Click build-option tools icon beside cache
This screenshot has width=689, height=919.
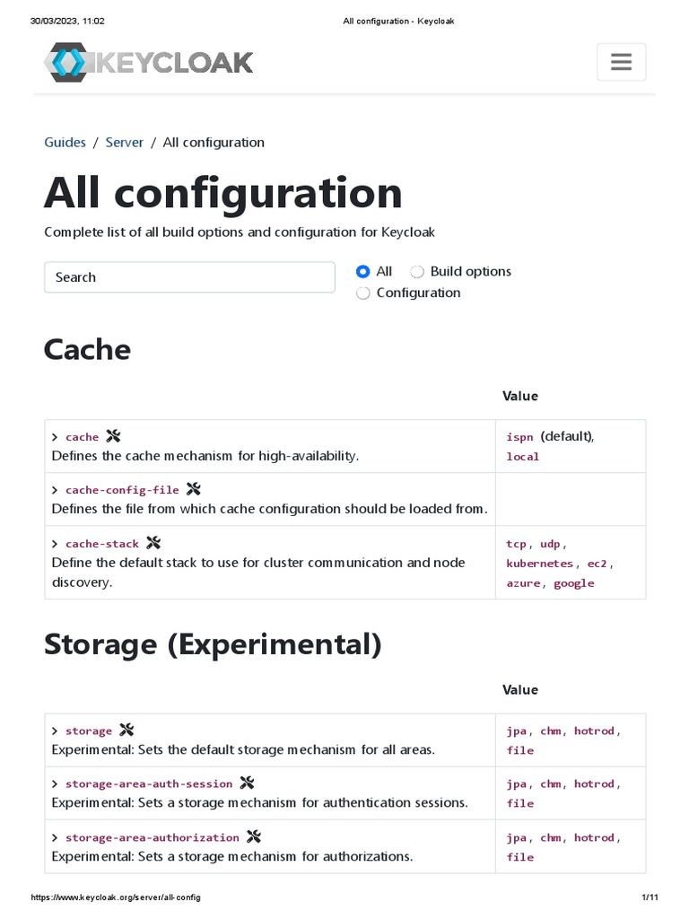[x=113, y=436]
